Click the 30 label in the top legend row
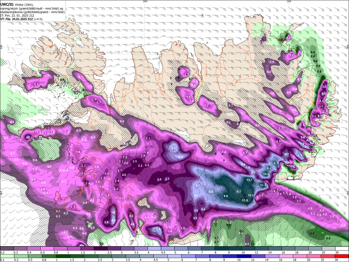 [x=337, y=252]
